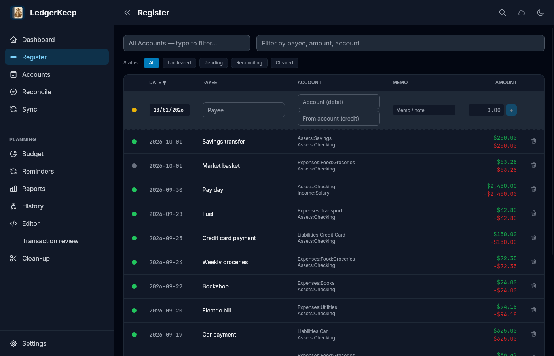Open the Payee autocomplete field
The image size is (554, 356).
point(244,110)
